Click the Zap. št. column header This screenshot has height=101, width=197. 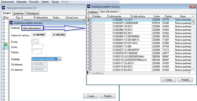pos(19,18)
